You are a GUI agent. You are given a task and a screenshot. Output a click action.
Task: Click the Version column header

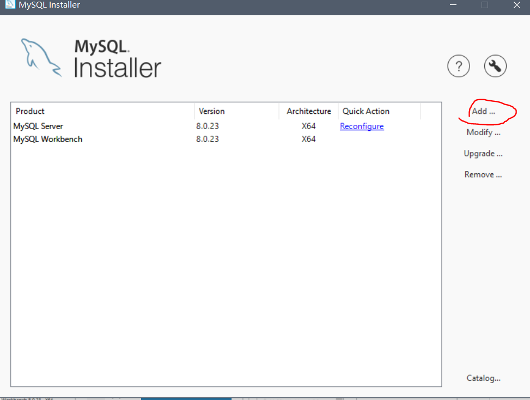[237, 111]
